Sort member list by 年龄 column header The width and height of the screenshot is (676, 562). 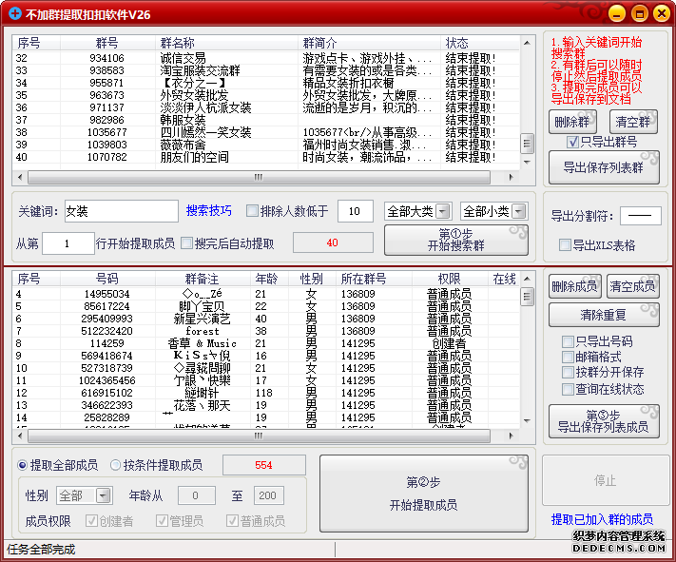(x=267, y=279)
